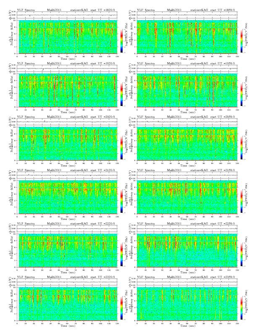The image size is (257, 333).
Task: Click the ch.1 waveform strip above the 1850:0 spectrogram
Action: (187, 15)
